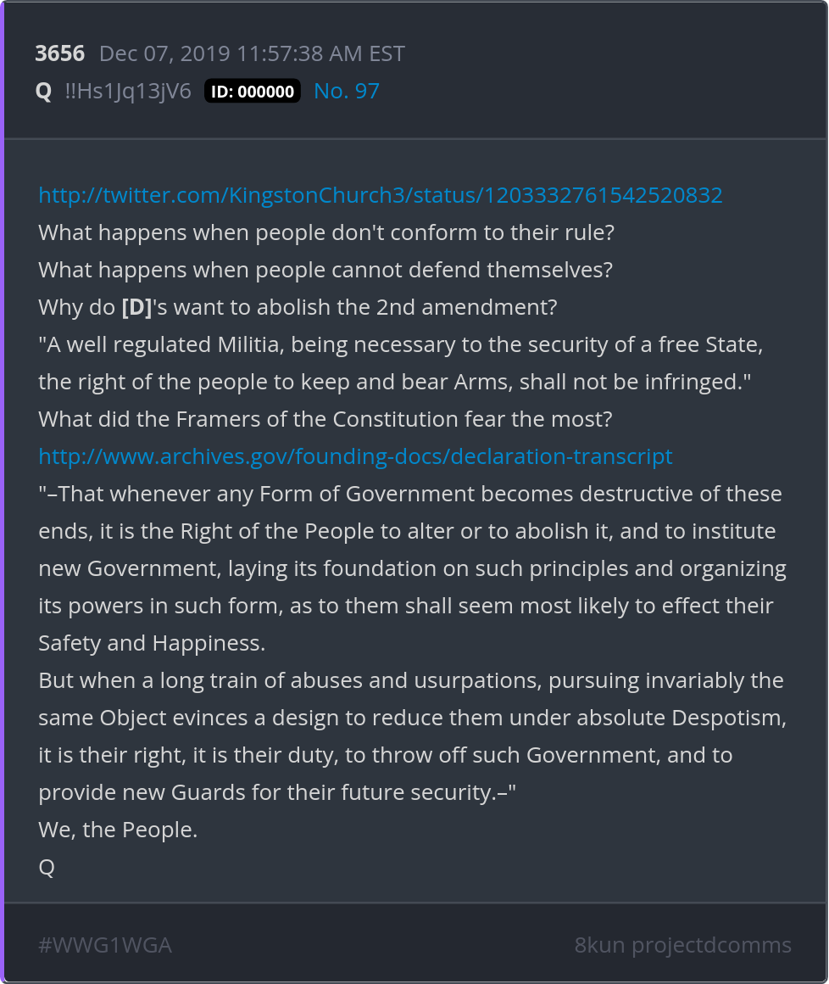Click the line about people defending themselves
This screenshot has width=829, height=984.
tap(325, 270)
